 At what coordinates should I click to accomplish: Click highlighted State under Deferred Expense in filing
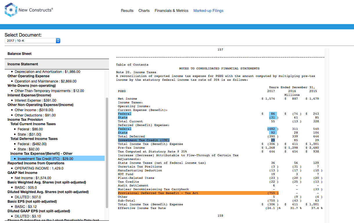click(x=123, y=133)
